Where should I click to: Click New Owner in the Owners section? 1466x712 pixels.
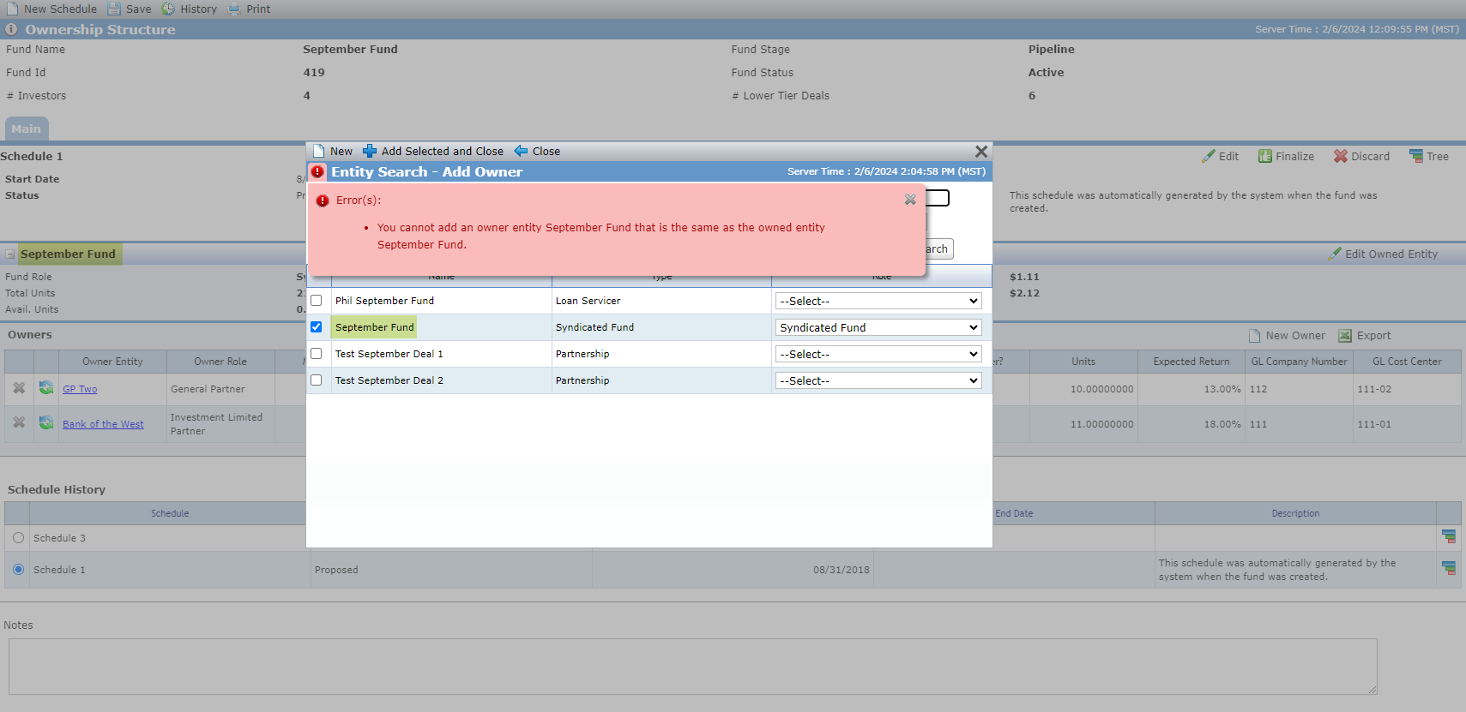(1287, 336)
